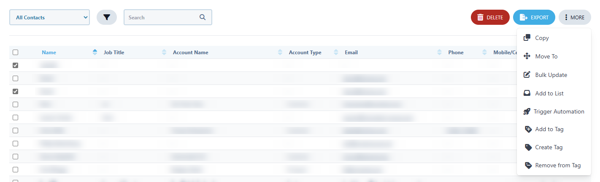The image size is (600, 182).
Task: Sort by Phone column arrows
Action: click(x=485, y=53)
